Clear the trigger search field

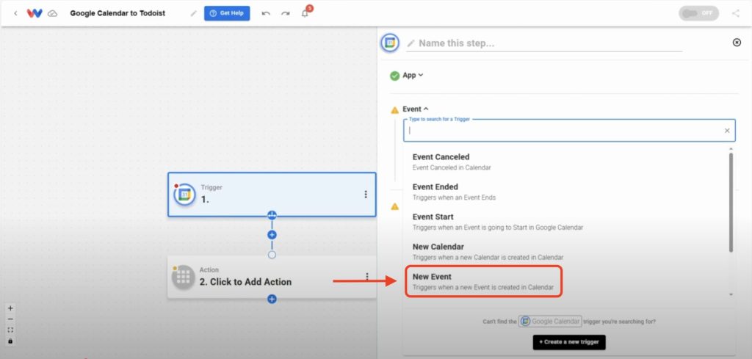coord(727,131)
